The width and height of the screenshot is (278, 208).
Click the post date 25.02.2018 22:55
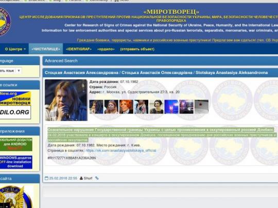pos(63,178)
